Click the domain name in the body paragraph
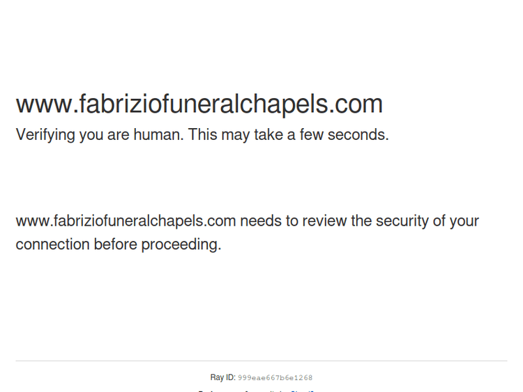 pyautogui.click(x=126, y=221)
